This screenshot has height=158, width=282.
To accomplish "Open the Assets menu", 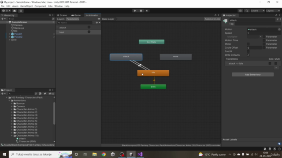I will 15,6.
